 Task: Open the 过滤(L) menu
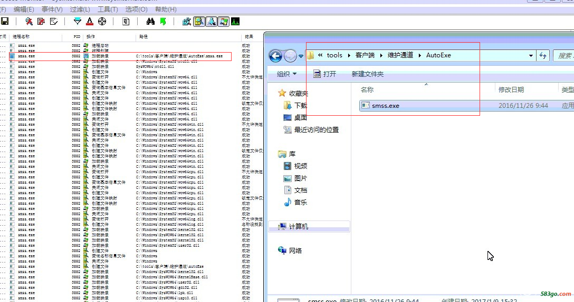point(80,9)
